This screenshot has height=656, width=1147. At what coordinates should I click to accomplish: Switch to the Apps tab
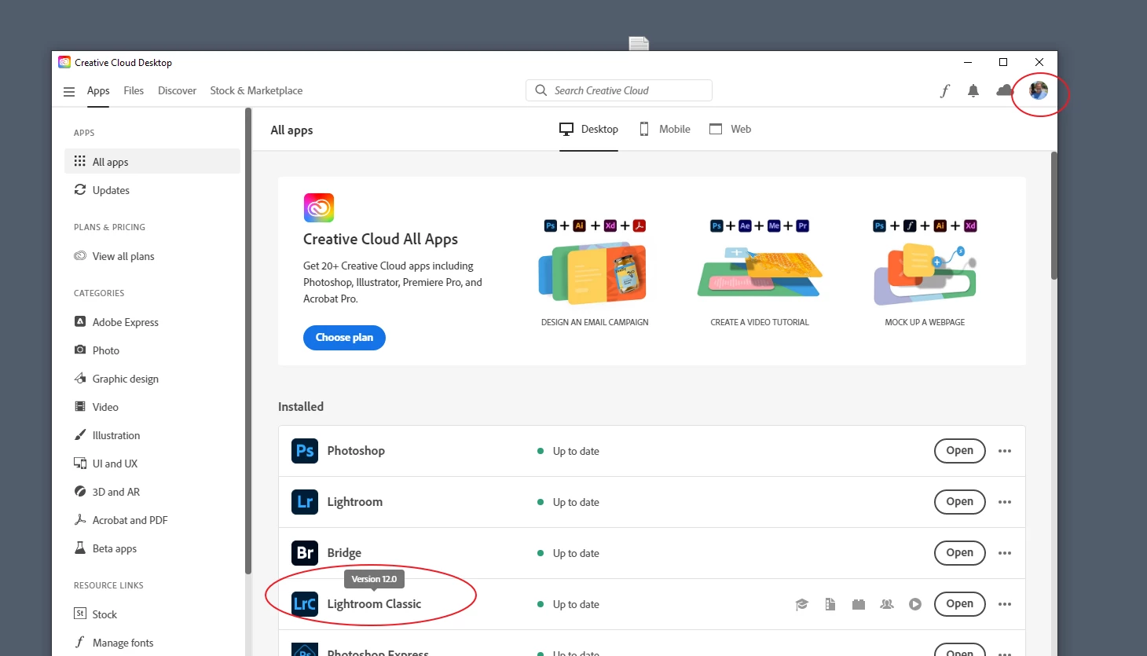pyautogui.click(x=98, y=91)
